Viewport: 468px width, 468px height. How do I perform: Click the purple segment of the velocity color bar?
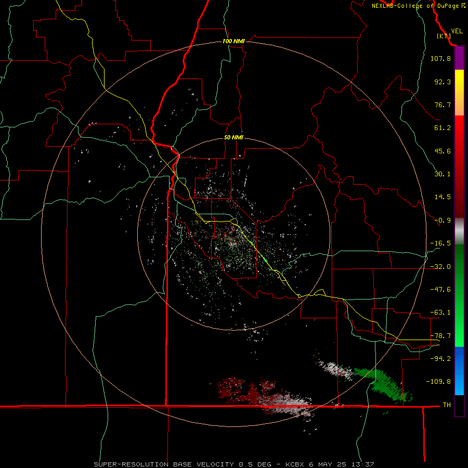point(459,58)
